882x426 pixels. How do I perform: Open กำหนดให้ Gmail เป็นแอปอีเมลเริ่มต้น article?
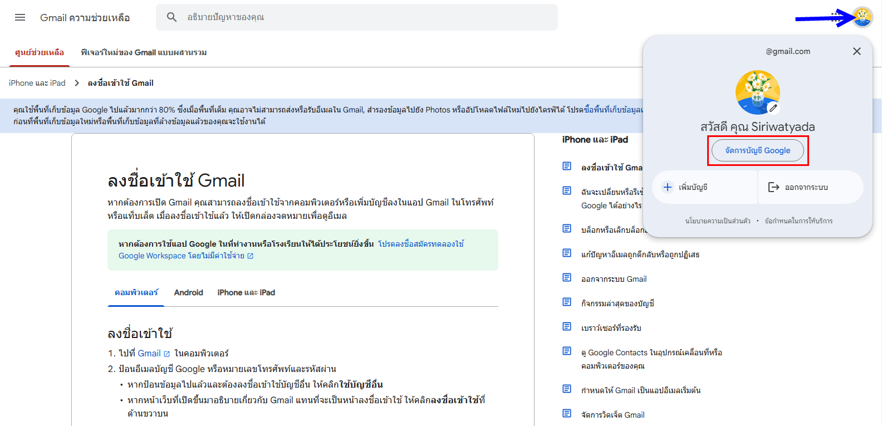point(641,390)
